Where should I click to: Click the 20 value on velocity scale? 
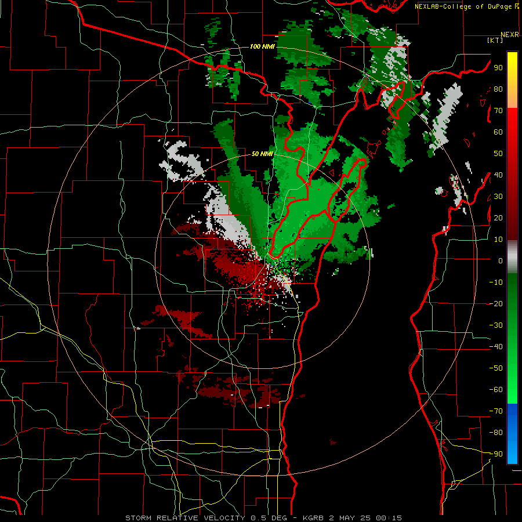click(498, 218)
